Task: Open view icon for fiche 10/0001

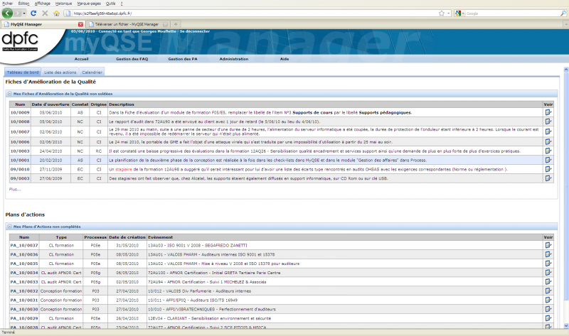Action: [x=548, y=160]
